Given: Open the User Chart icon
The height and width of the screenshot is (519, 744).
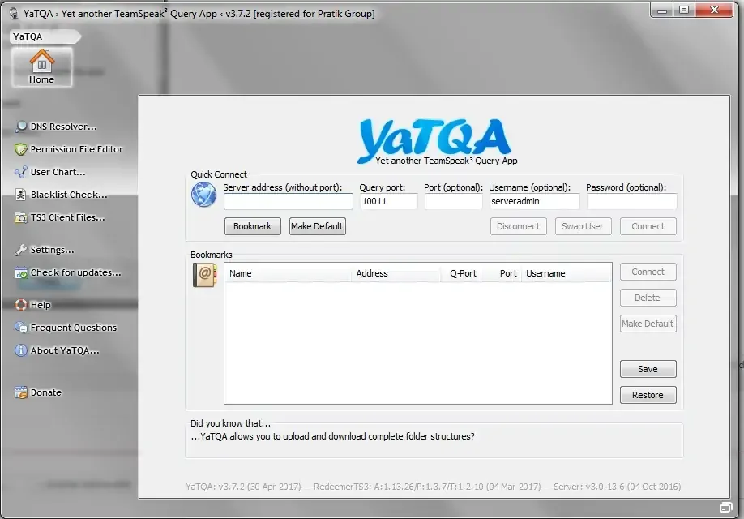Looking at the screenshot, I should click(x=21, y=172).
